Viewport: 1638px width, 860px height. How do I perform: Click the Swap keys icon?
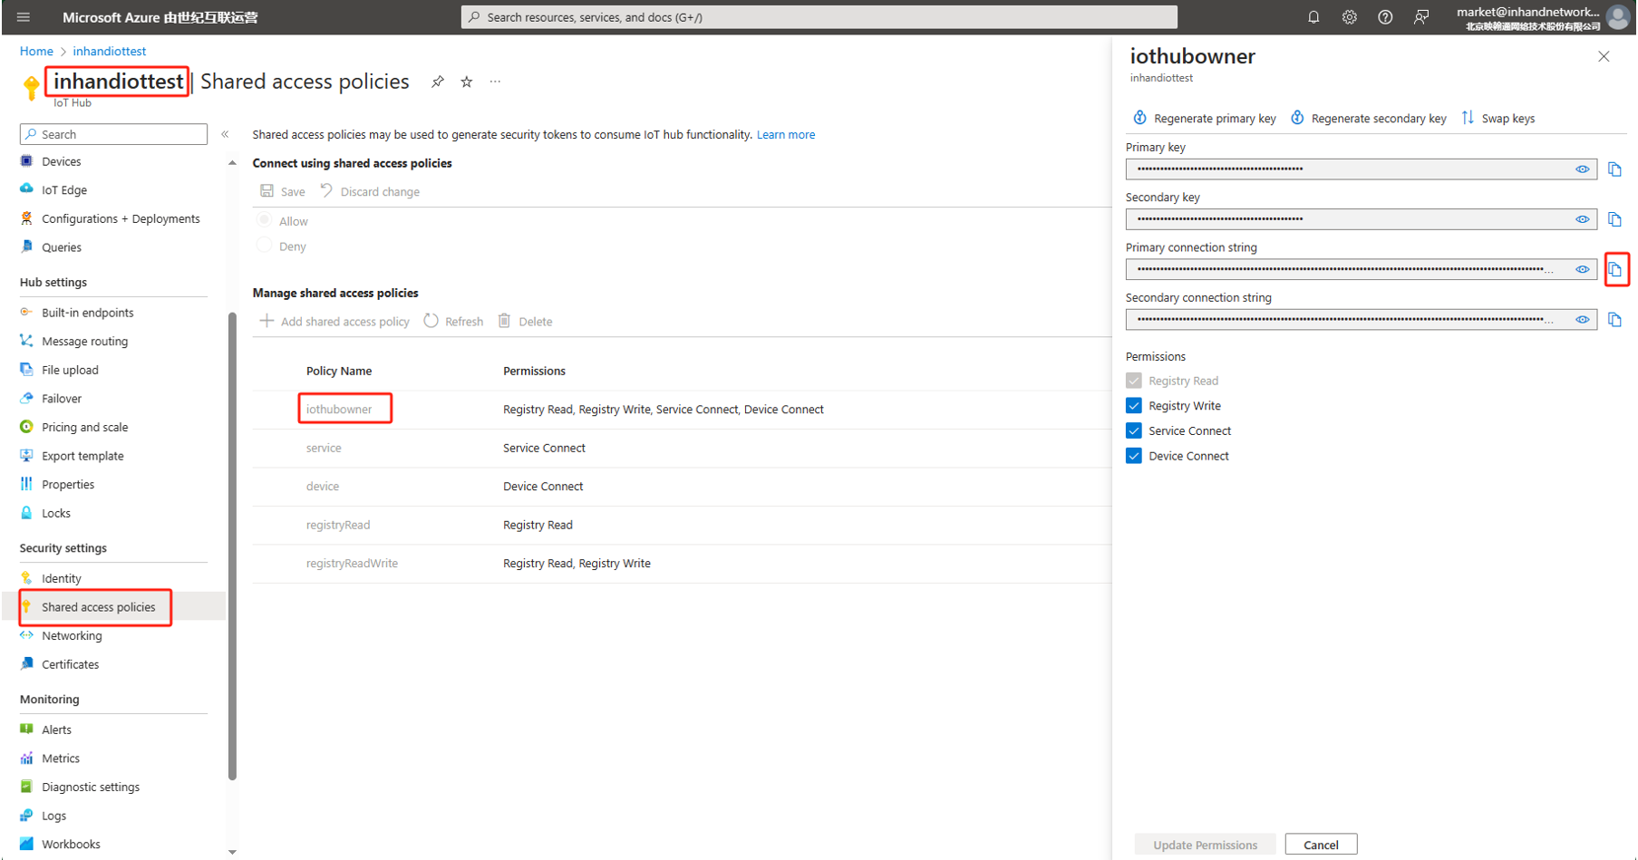click(x=1468, y=118)
